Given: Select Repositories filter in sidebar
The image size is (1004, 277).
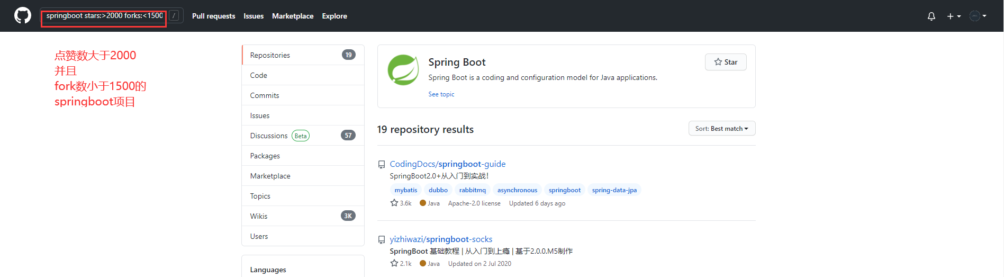Looking at the screenshot, I should (303, 55).
